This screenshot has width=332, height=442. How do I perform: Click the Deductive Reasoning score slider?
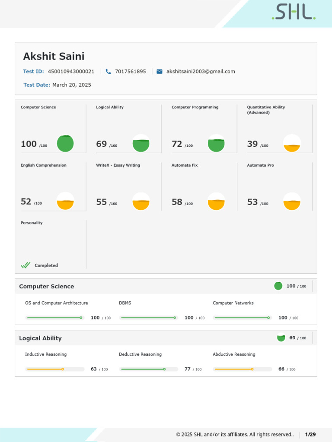click(149, 369)
